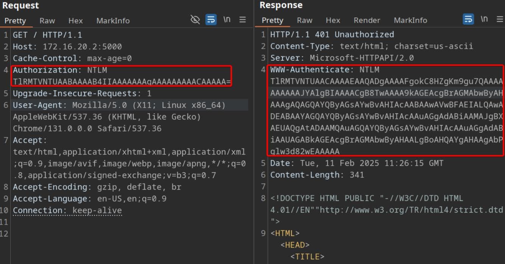This screenshot has height=264, width=505.
Task: Select the Request Pretty tab
Action: [15, 21]
